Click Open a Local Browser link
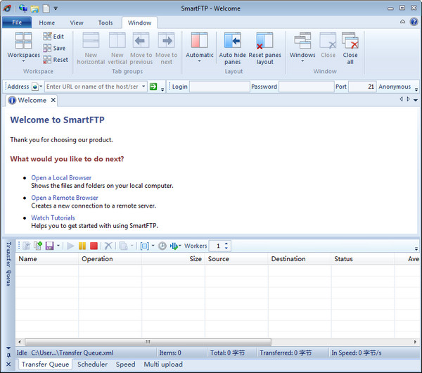The width and height of the screenshot is (422, 373). (x=61, y=178)
